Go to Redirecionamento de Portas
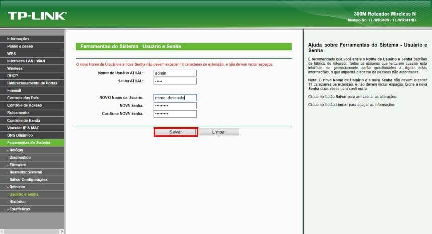This screenshot has height=234, width=432. [32, 83]
